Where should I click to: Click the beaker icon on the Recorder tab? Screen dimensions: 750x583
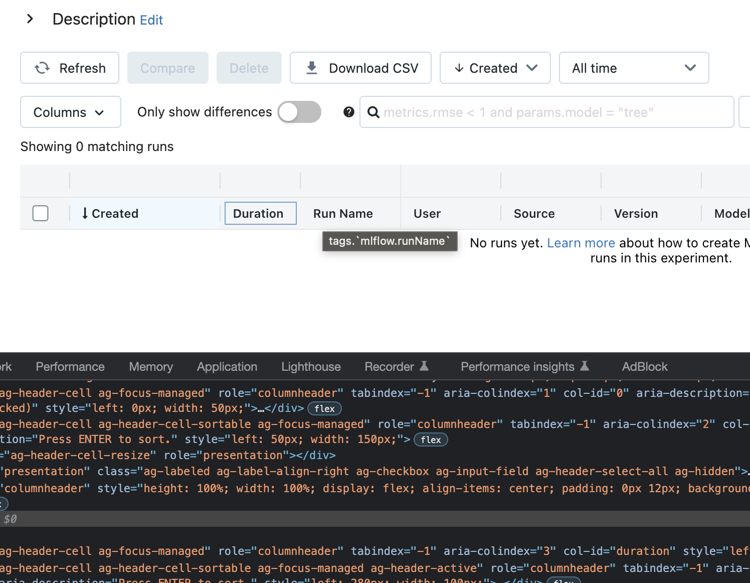click(x=424, y=366)
